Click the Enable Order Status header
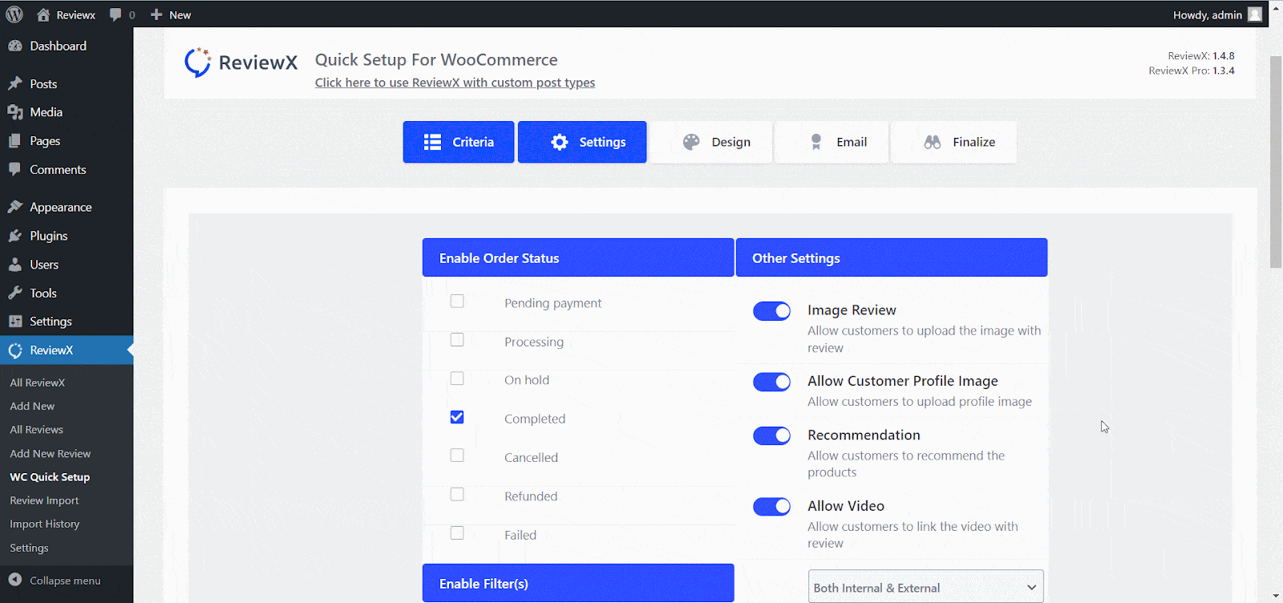Image resolution: width=1283 pixels, height=603 pixels. (578, 257)
